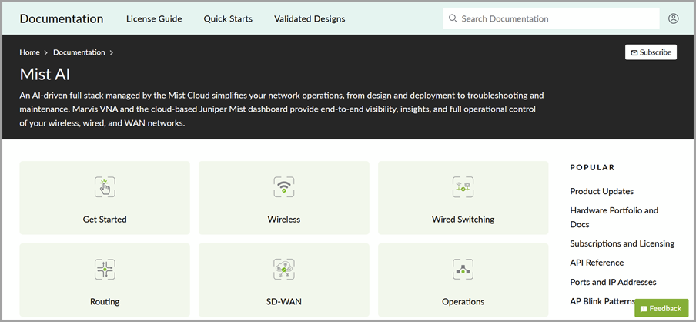Click the Wired Switching network icon
This screenshot has height=322, width=696.
463,187
